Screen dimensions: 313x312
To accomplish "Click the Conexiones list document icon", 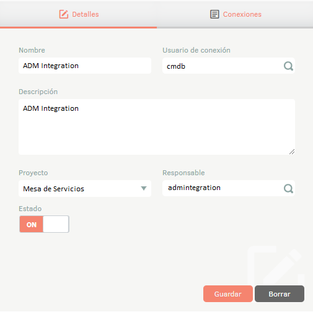I will [x=214, y=14].
